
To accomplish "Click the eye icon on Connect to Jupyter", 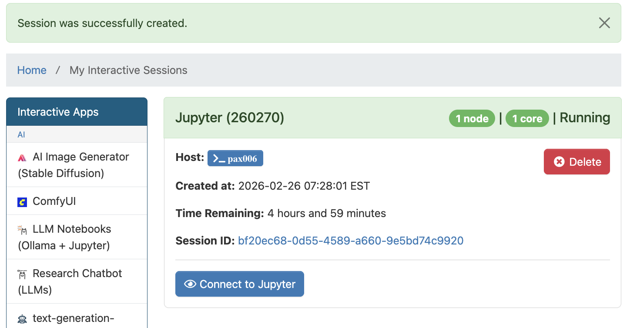I will point(190,284).
